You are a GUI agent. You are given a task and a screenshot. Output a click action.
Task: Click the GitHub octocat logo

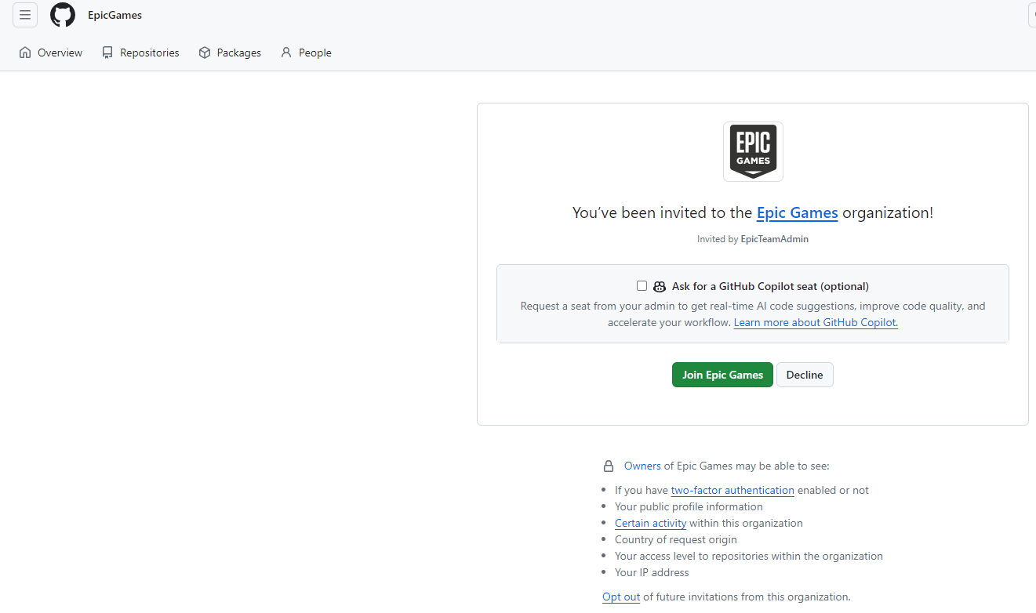(x=63, y=15)
